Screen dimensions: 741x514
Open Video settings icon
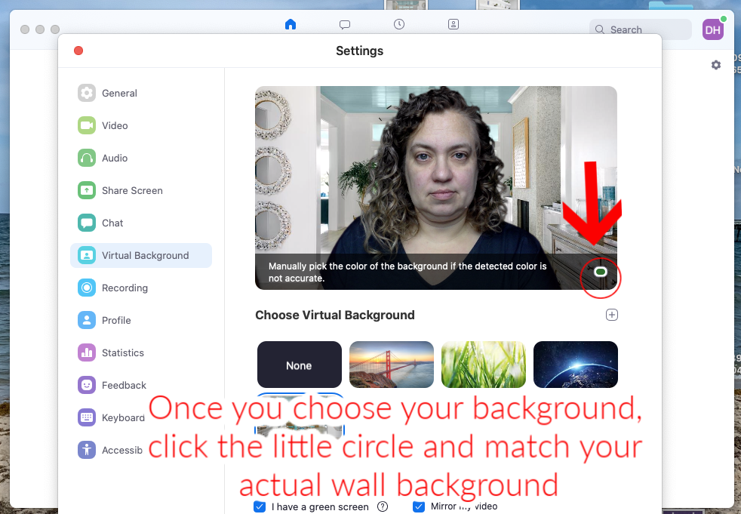[87, 125]
